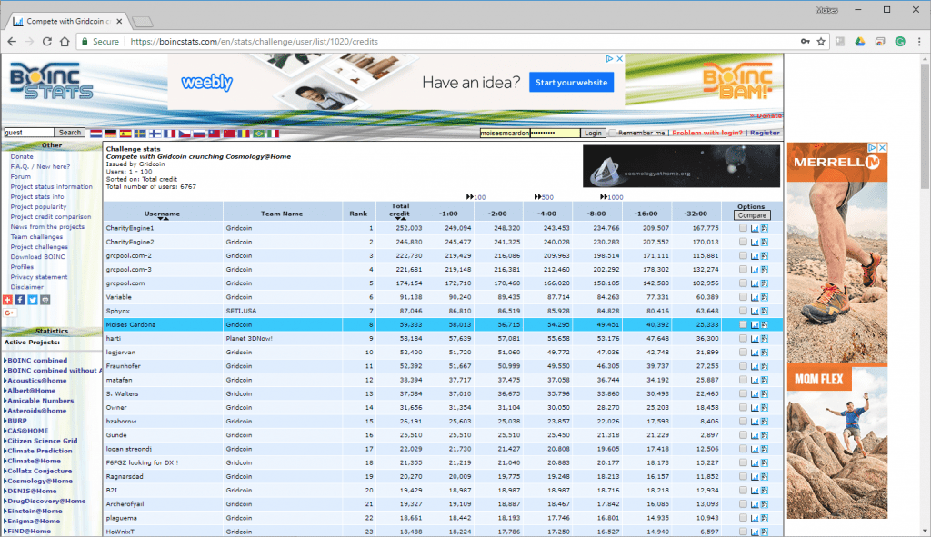Image resolution: width=931 pixels, height=537 pixels.
Task: Close the Weebly ad with X
Action: pos(619,59)
